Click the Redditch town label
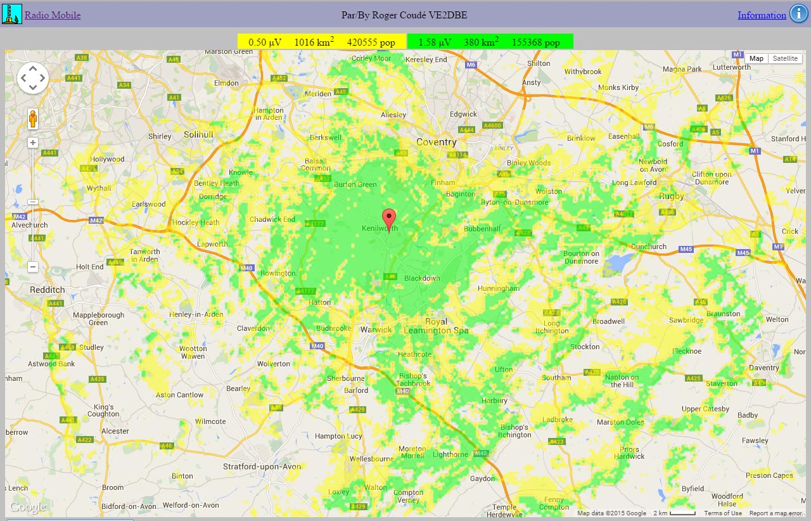811x521 pixels. click(x=47, y=290)
